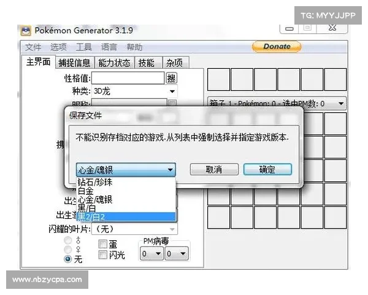The image size is (368, 295).
Task: Switch to the 主界面 tab
Action: [39, 62]
